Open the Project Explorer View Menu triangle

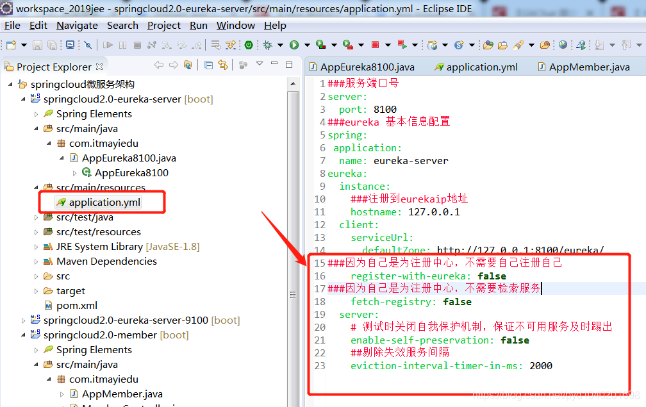(260, 64)
